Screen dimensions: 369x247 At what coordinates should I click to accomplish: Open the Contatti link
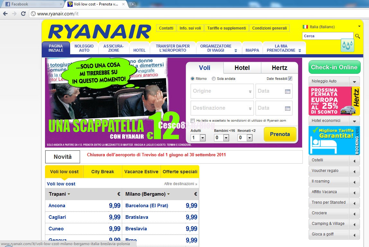[x=166, y=28]
